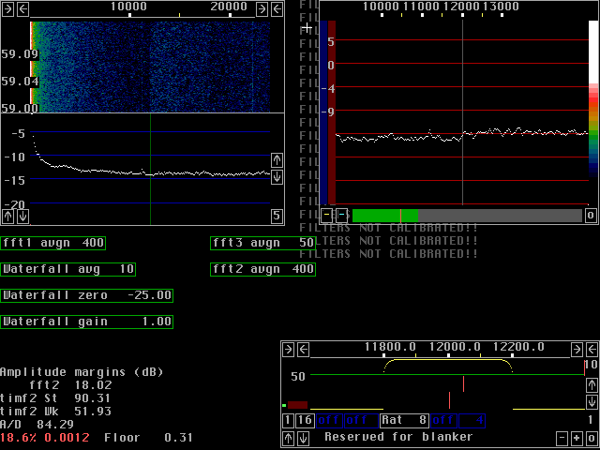Select the fft1 avgn 400 parameter box
This screenshot has width=600, height=450.
[x=52, y=243]
